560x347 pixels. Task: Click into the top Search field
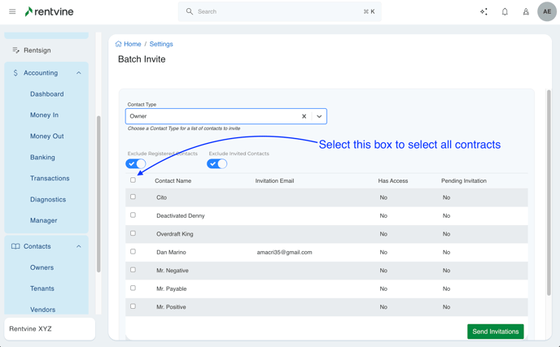[277, 11]
